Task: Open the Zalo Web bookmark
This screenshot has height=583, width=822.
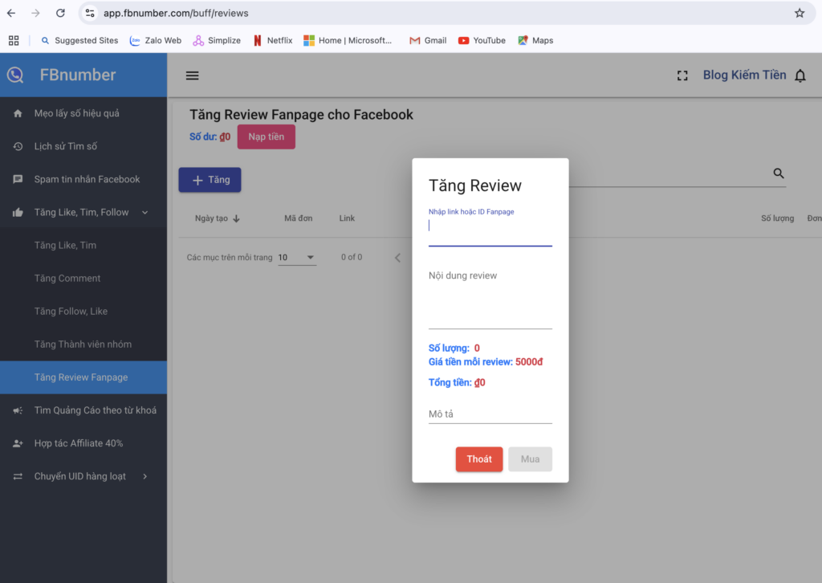Action: pos(156,40)
